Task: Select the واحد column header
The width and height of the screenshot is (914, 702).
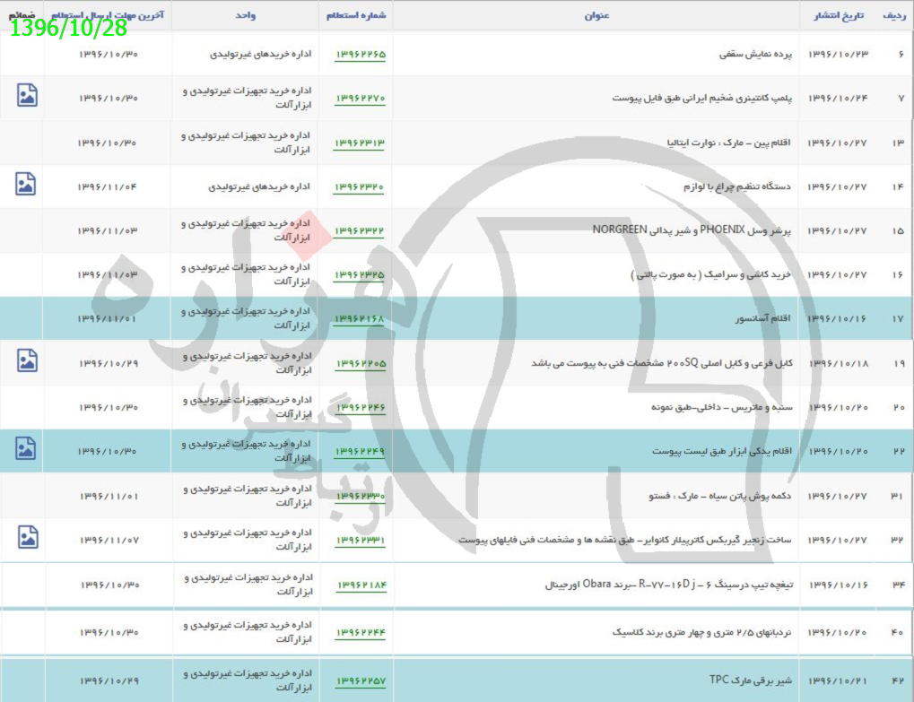Action: (245, 16)
